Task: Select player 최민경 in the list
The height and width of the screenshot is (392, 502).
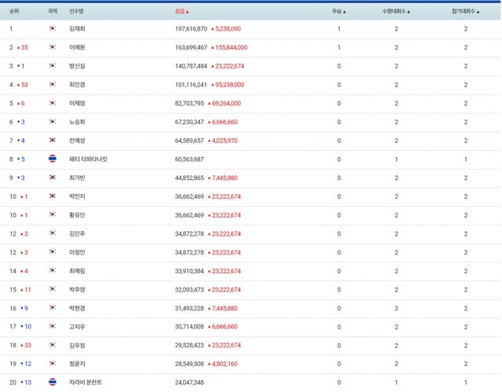Action: click(x=77, y=85)
